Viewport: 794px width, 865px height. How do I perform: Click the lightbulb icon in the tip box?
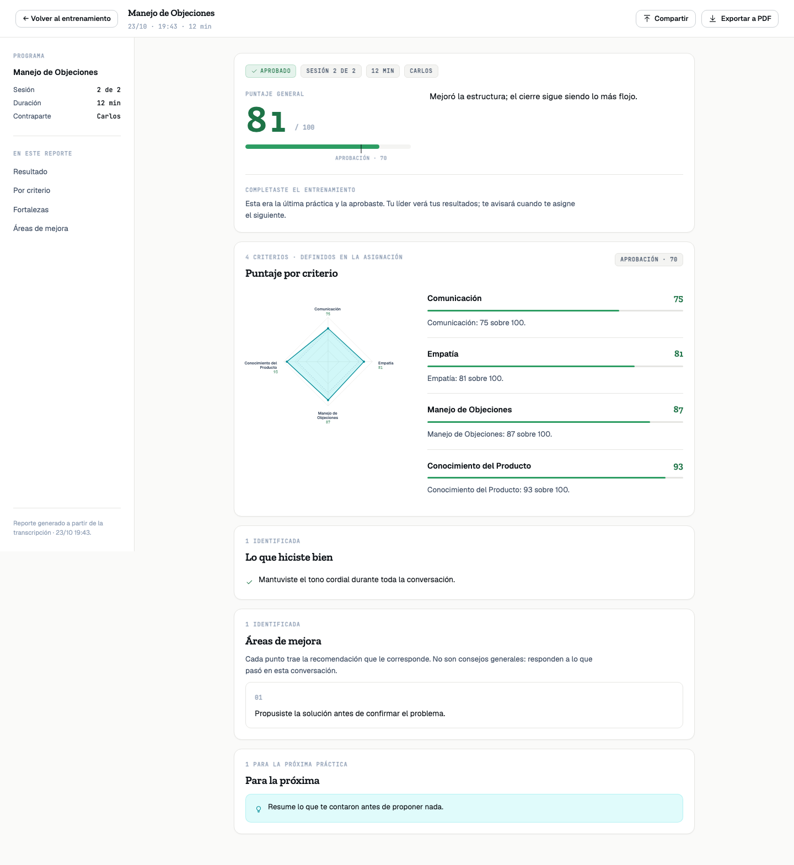coord(259,809)
